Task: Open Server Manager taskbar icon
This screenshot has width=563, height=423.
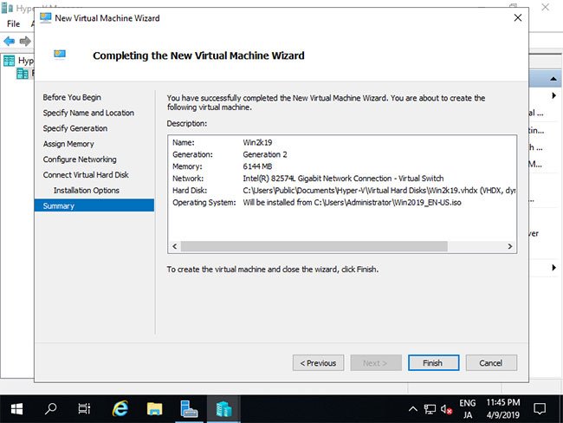Action: (189, 409)
